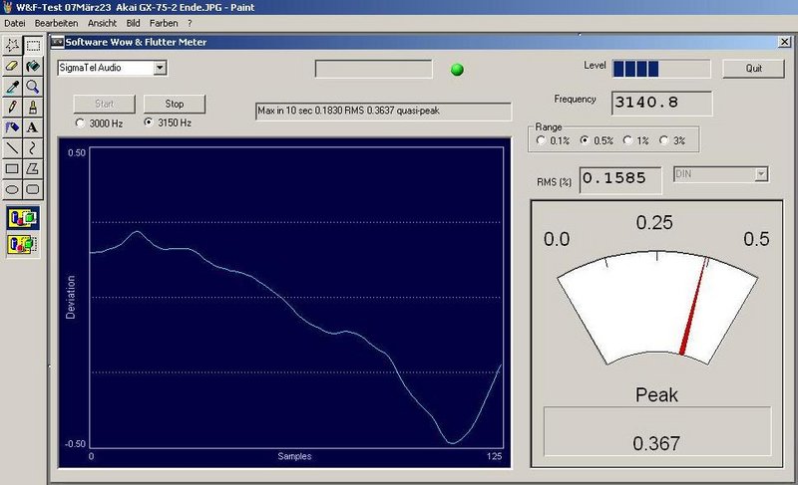Open the Ansicht menu
The image size is (798, 485).
pyautogui.click(x=102, y=23)
